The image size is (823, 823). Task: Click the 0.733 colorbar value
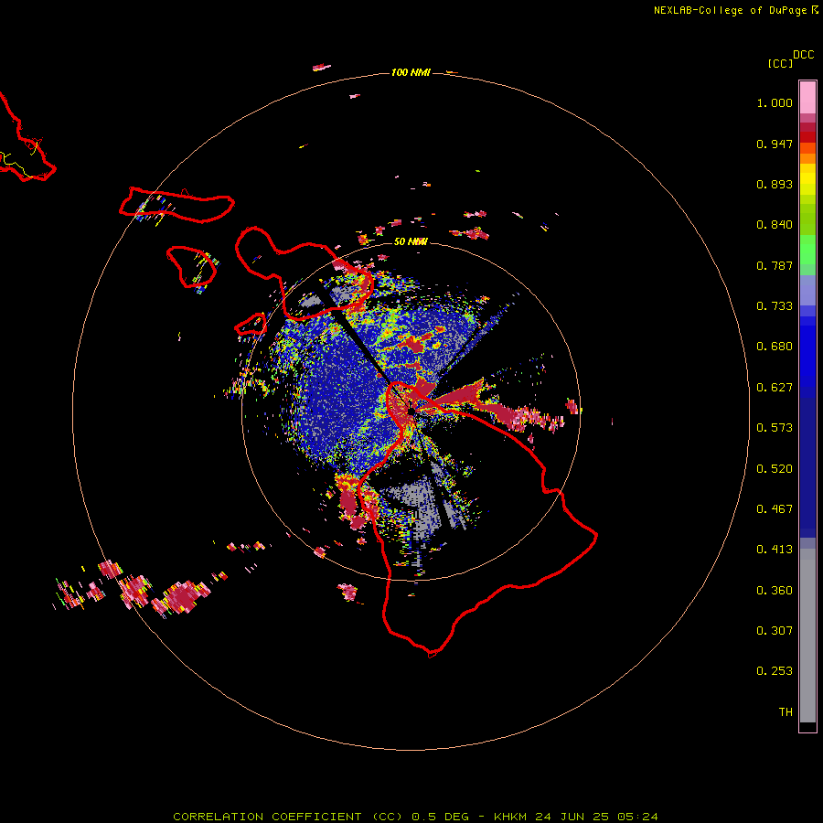(x=775, y=306)
